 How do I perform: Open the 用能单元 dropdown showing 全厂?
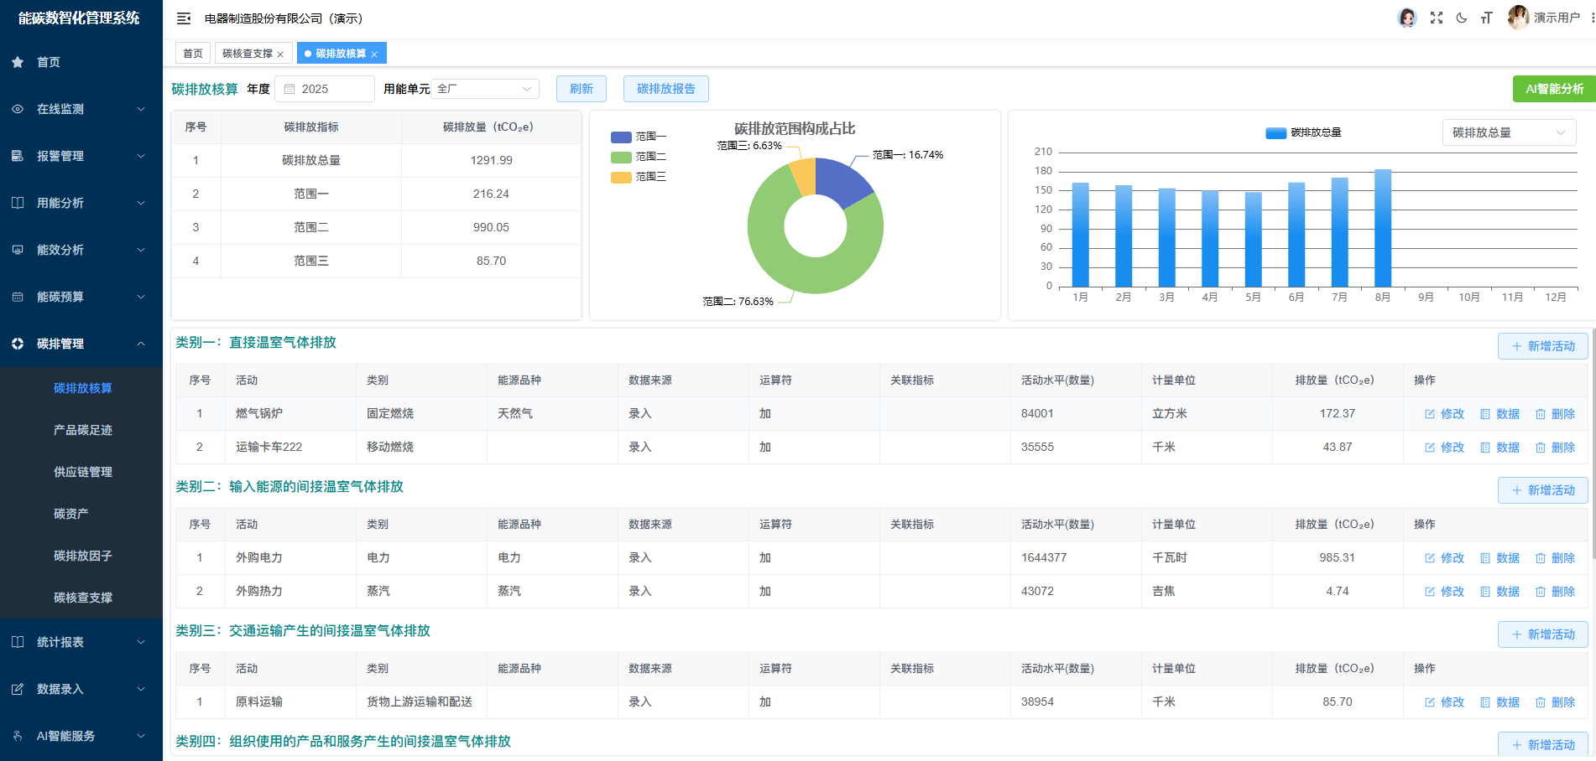(484, 88)
